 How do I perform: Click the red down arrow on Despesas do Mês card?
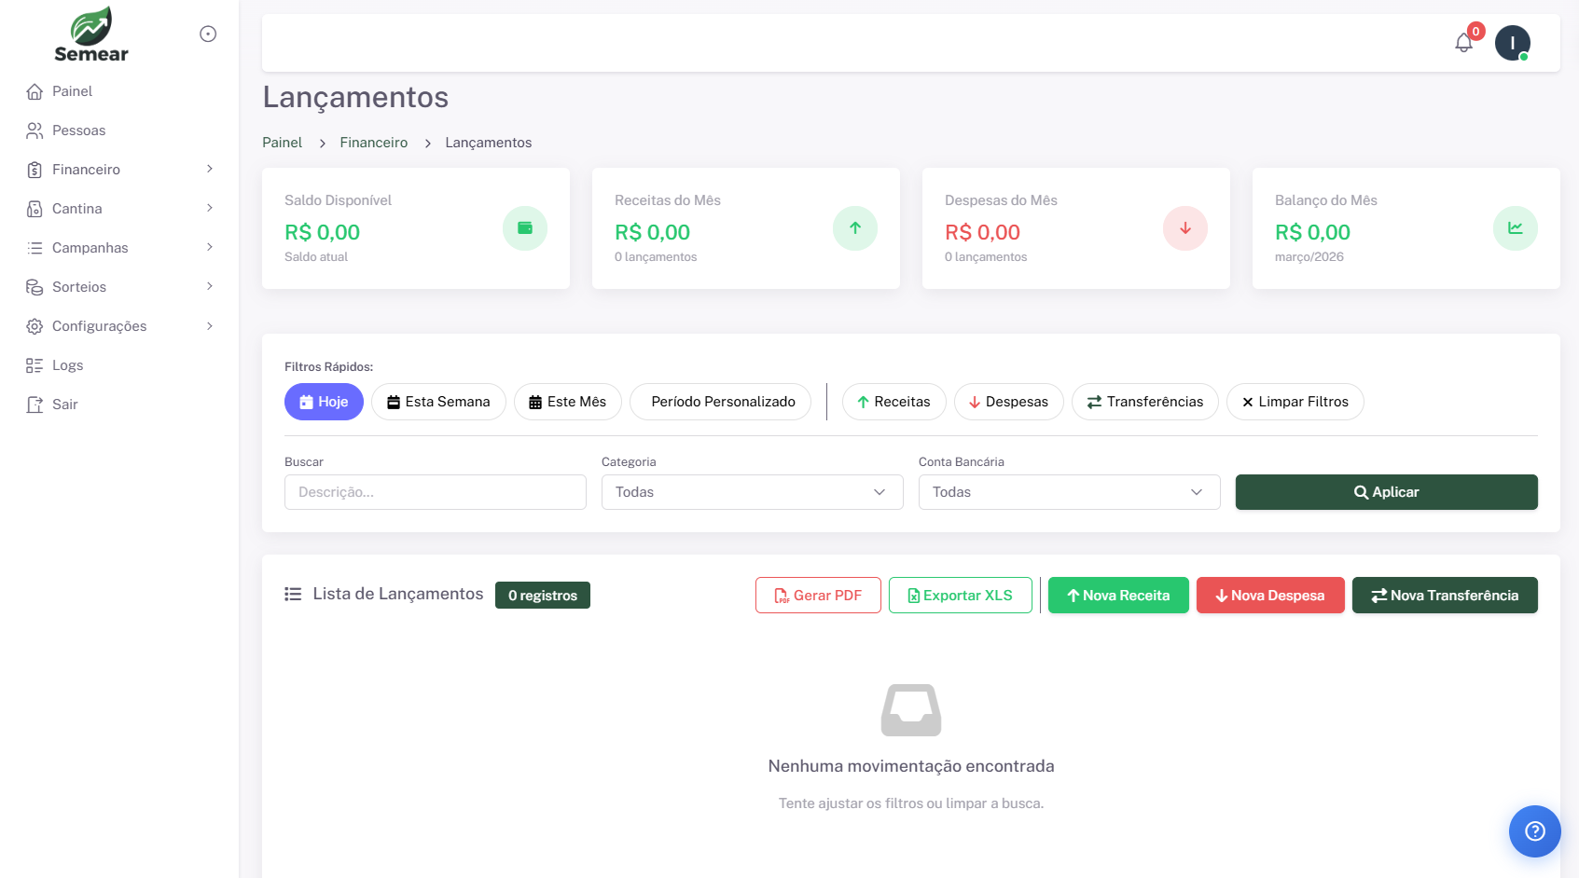click(1184, 227)
